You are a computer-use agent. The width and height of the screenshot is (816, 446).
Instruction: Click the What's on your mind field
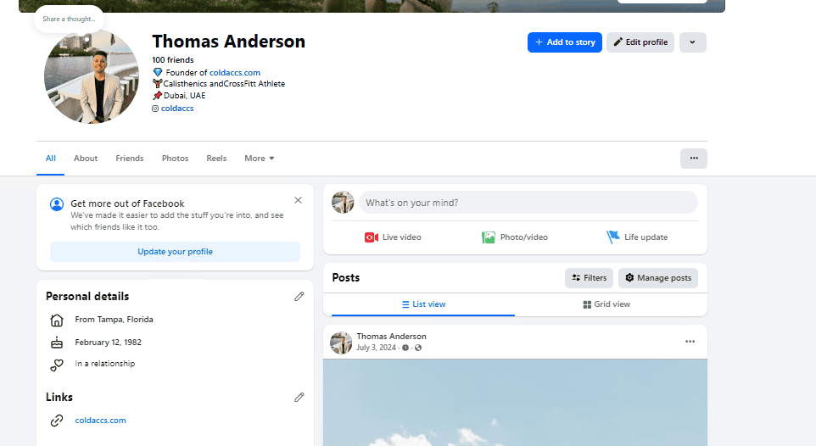[528, 203]
